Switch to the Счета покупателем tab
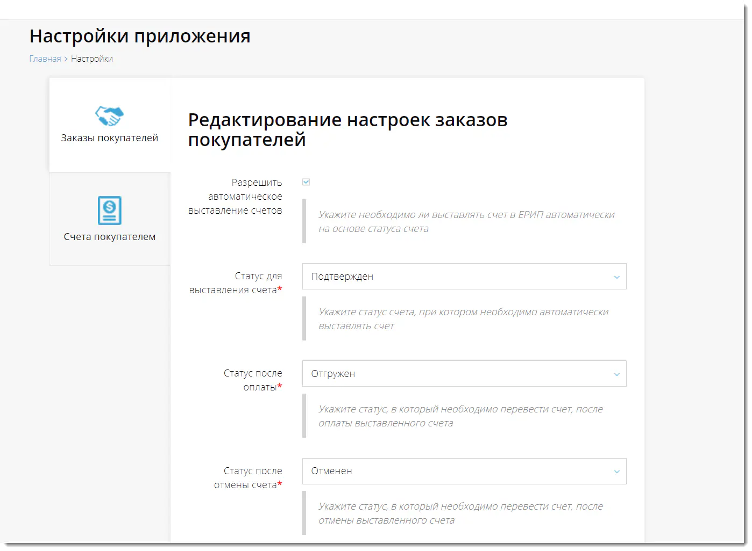Viewport: 752px width, 551px height. (109, 220)
